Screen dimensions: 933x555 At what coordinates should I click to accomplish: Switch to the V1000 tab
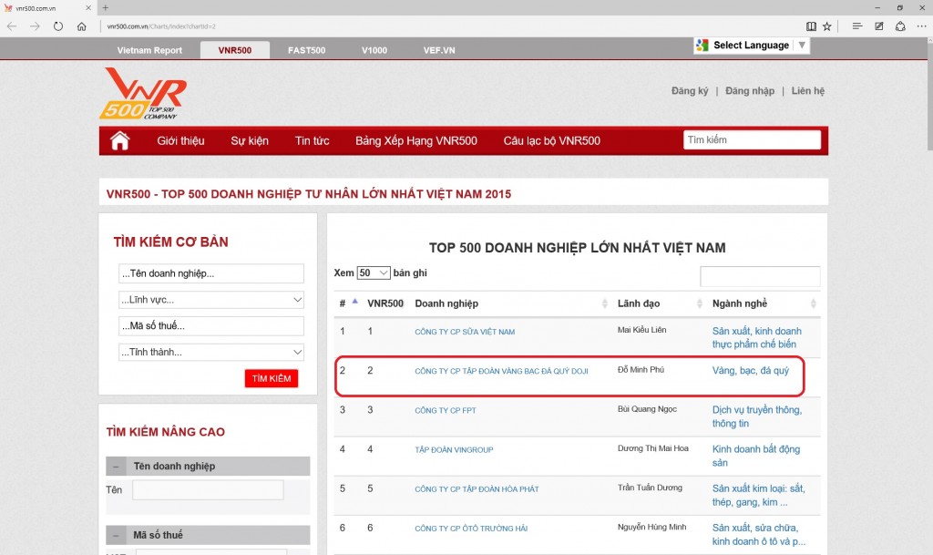374,50
